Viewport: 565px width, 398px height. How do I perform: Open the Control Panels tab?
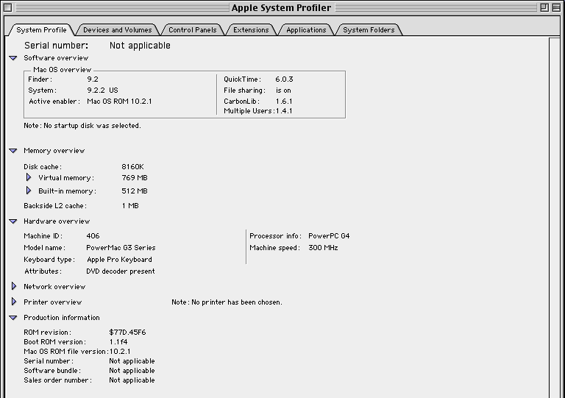pos(193,30)
